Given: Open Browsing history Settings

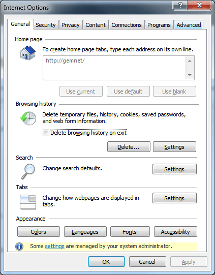Looking at the screenshot, I should pyautogui.click(x=174, y=147).
